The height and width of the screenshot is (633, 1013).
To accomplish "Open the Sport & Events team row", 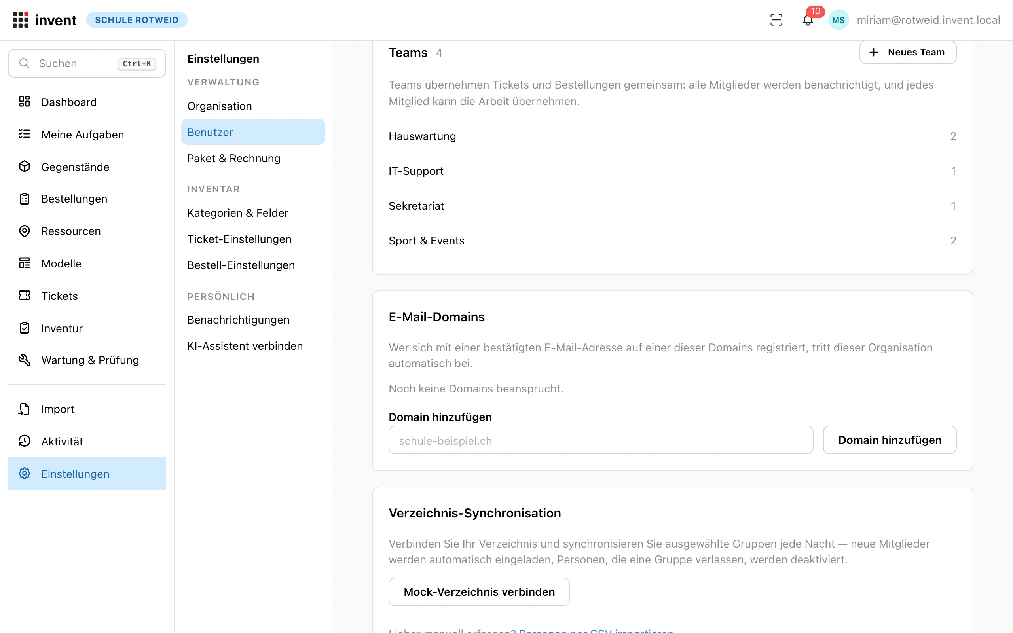I will [672, 241].
